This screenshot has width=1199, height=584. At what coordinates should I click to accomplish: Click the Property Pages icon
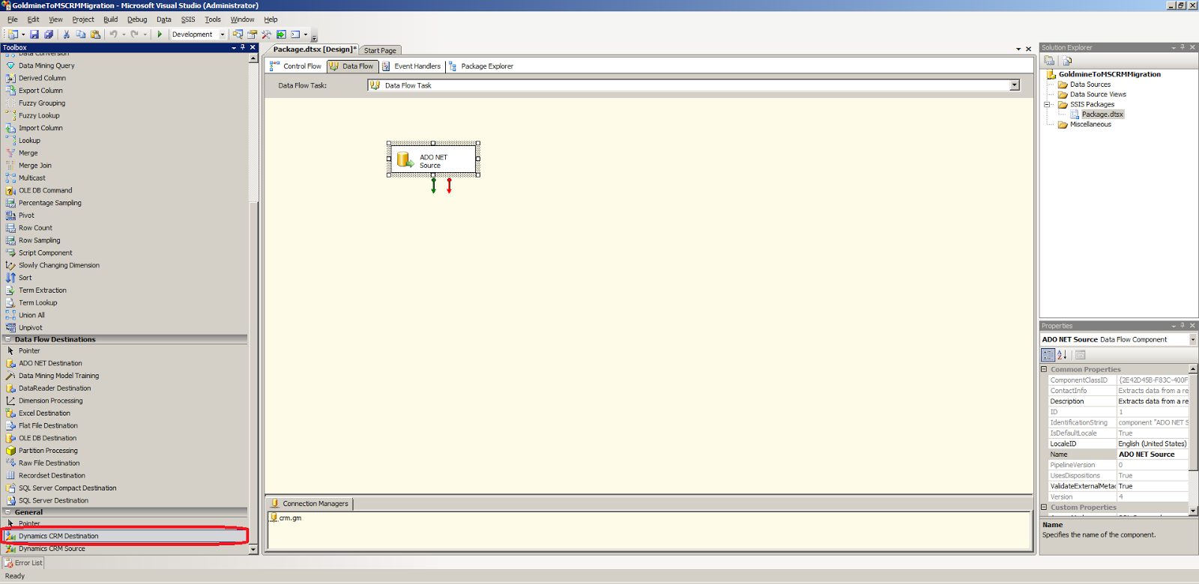1081,355
